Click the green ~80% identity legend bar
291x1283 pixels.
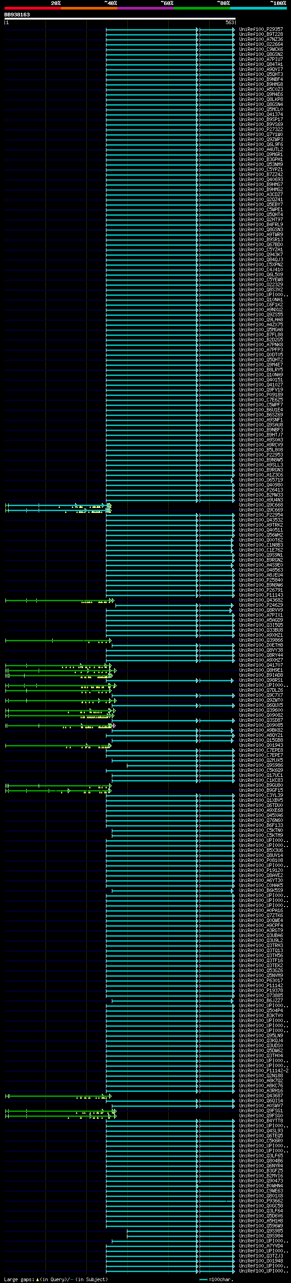pyautogui.click(x=202, y=8)
